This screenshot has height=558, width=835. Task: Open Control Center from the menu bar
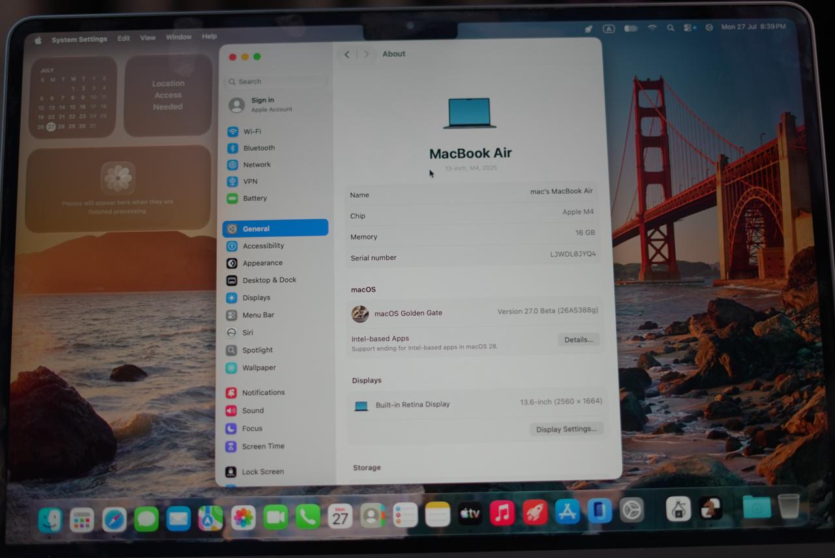click(x=690, y=28)
